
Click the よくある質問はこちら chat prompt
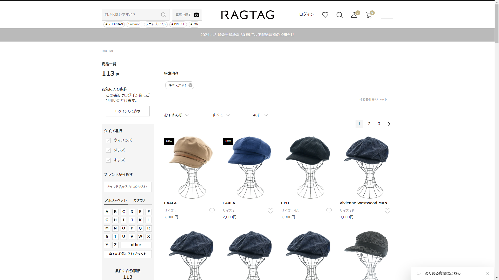442,273
